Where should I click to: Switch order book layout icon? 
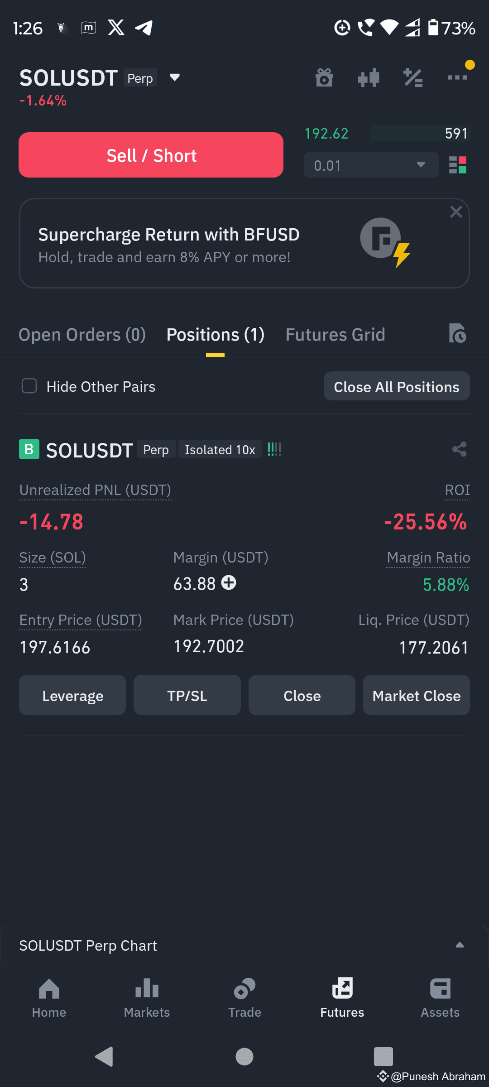(x=458, y=165)
